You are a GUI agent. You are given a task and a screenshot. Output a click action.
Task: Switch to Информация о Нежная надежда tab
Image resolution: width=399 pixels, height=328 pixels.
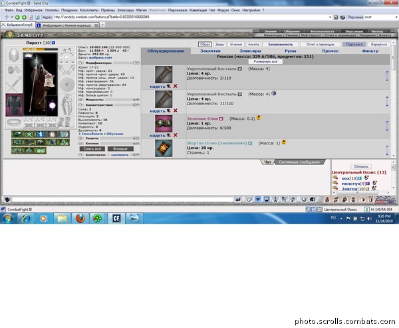pyautogui.click(x=67, y=25)
